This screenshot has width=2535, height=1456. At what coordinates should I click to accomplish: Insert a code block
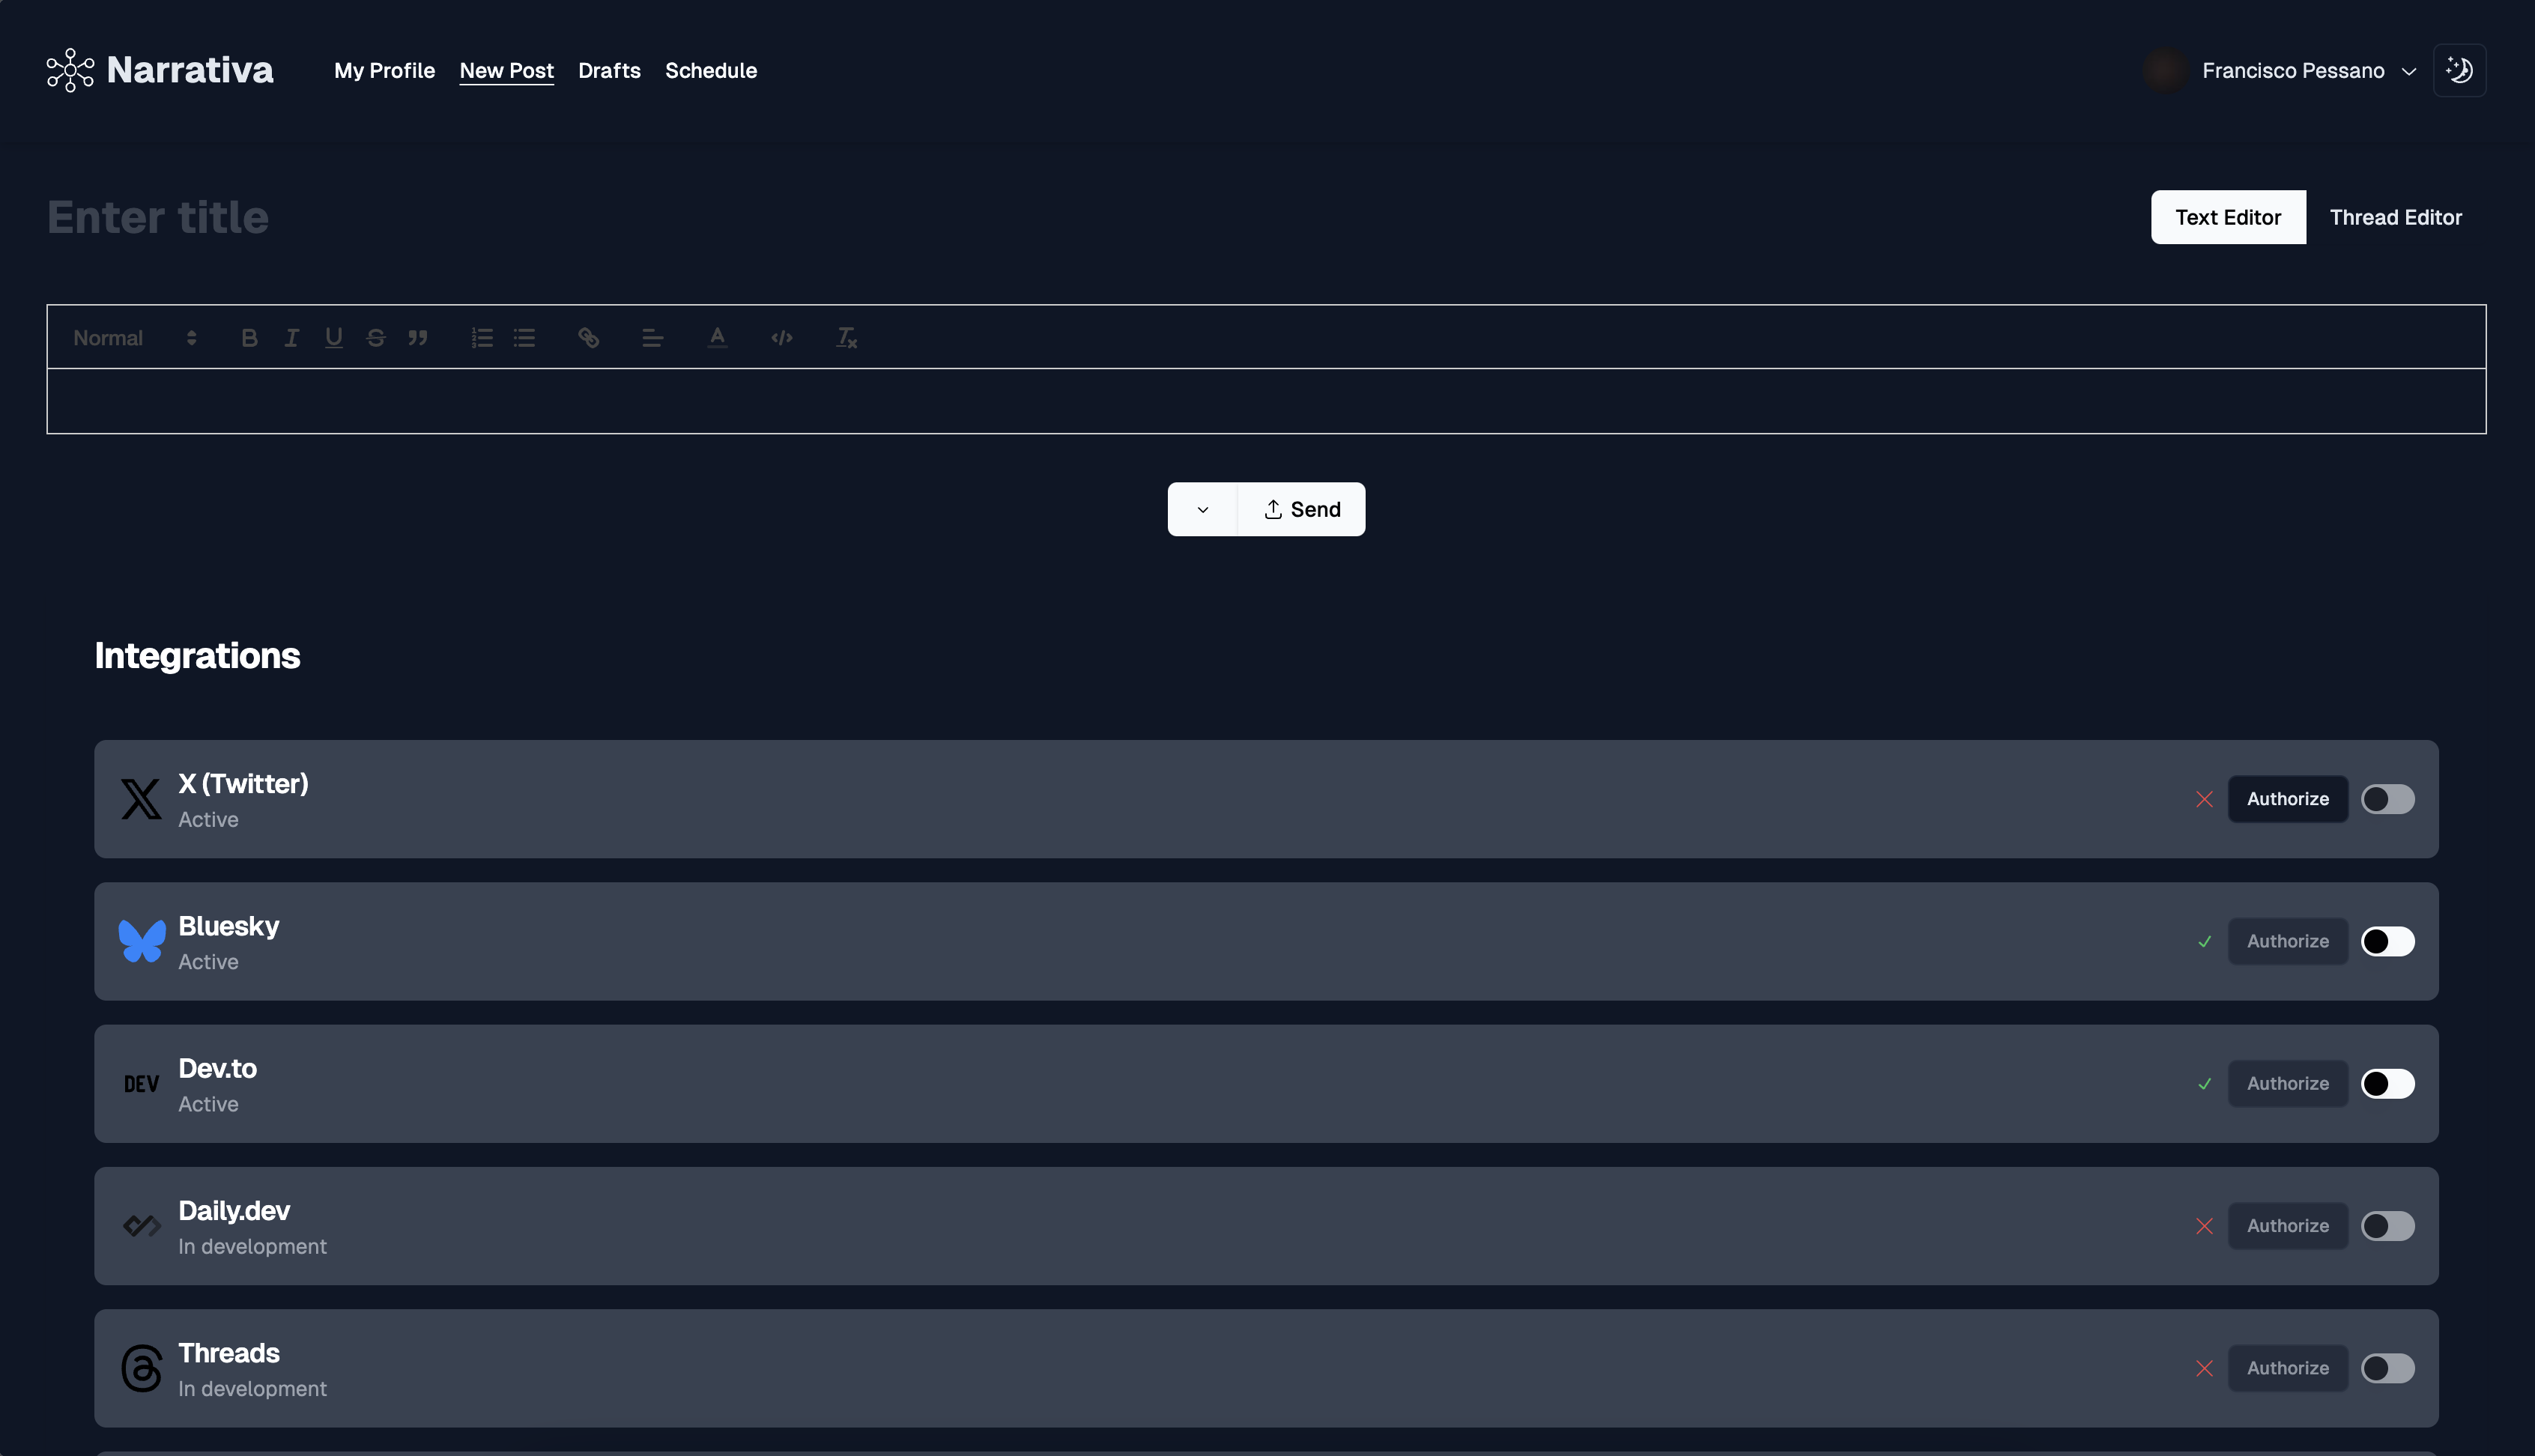[782, 338]
